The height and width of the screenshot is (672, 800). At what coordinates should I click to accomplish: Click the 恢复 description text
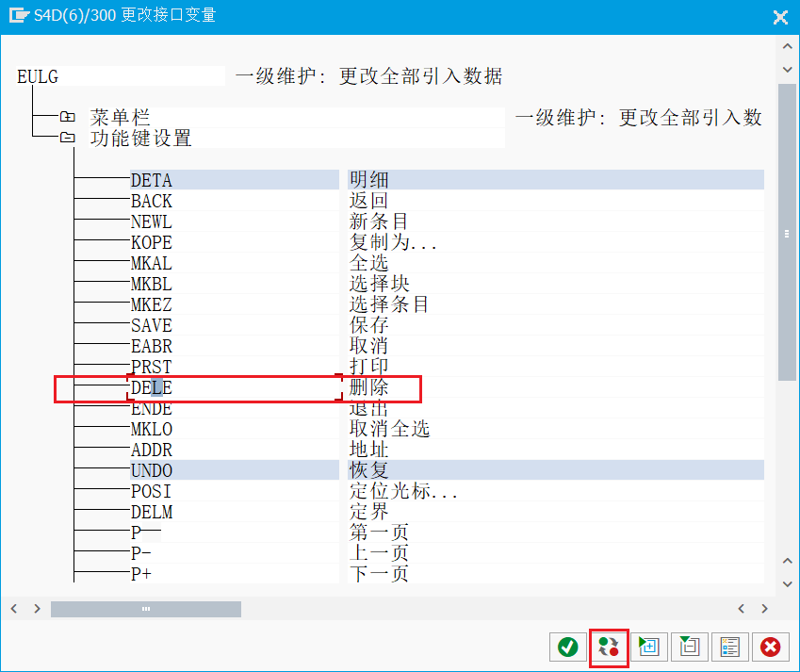pyautogui.click(x=368, y=470)
